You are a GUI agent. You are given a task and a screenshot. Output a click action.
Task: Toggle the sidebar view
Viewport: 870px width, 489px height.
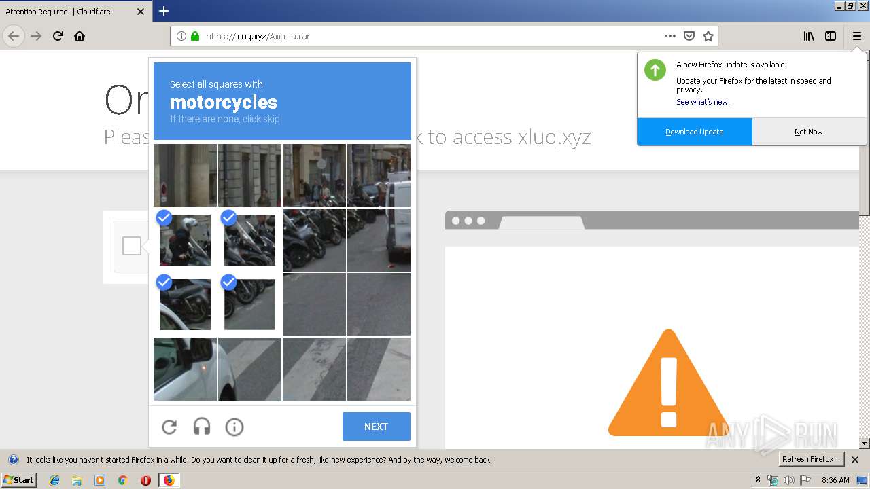[831, 36]
